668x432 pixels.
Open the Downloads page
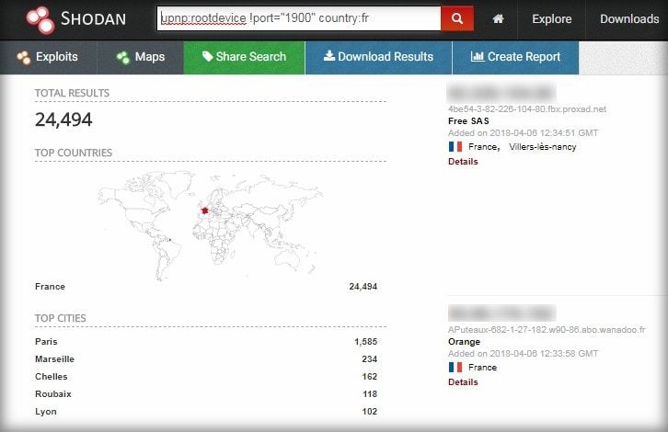(629, 18)
